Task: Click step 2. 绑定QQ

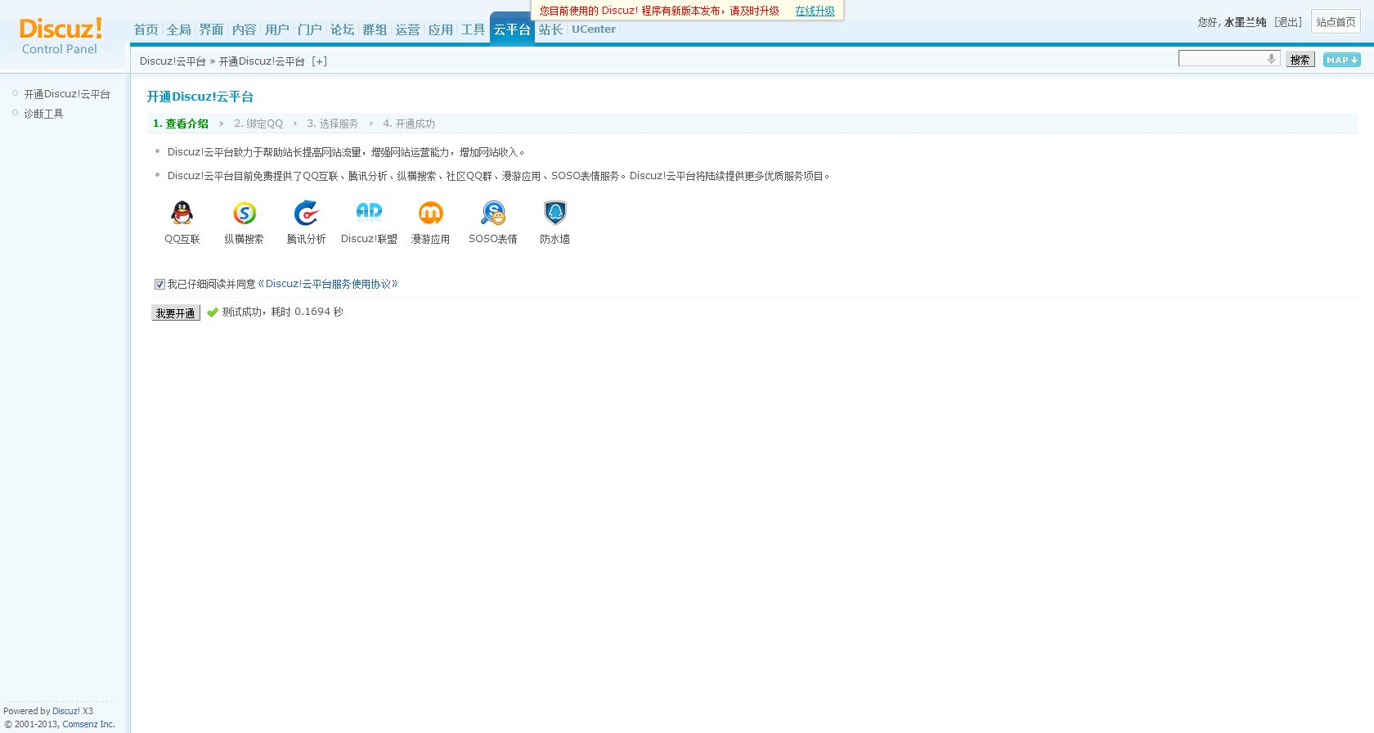Action: click(258, 124)
